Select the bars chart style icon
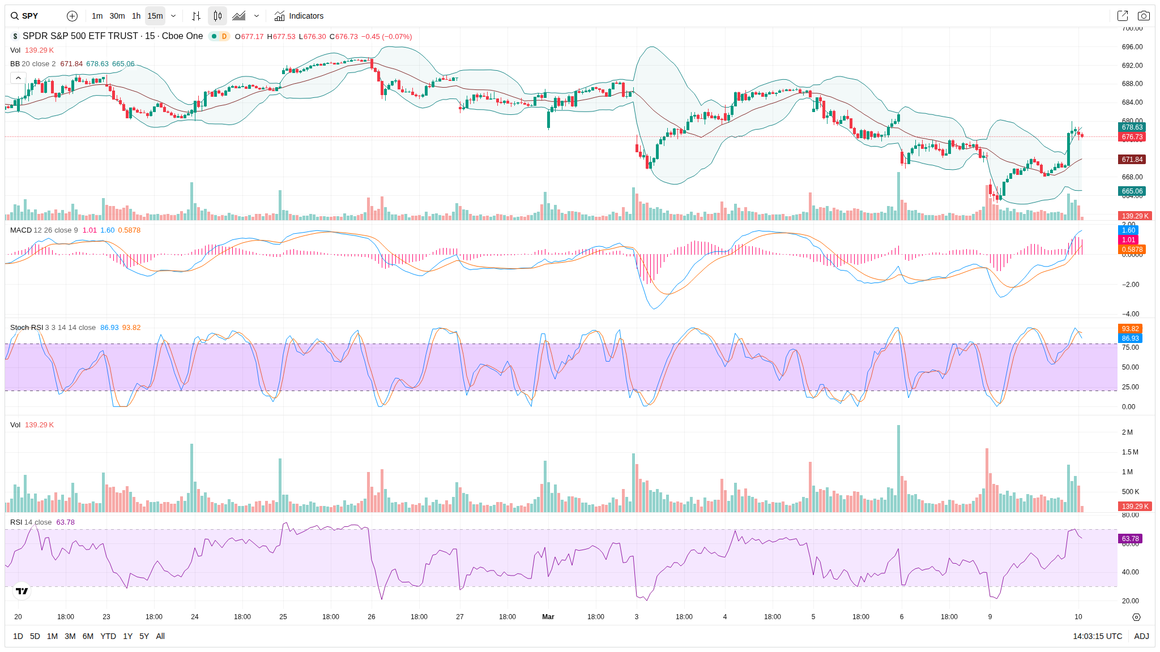Screen dimensions: 1160x652 [x=196, y=16]
